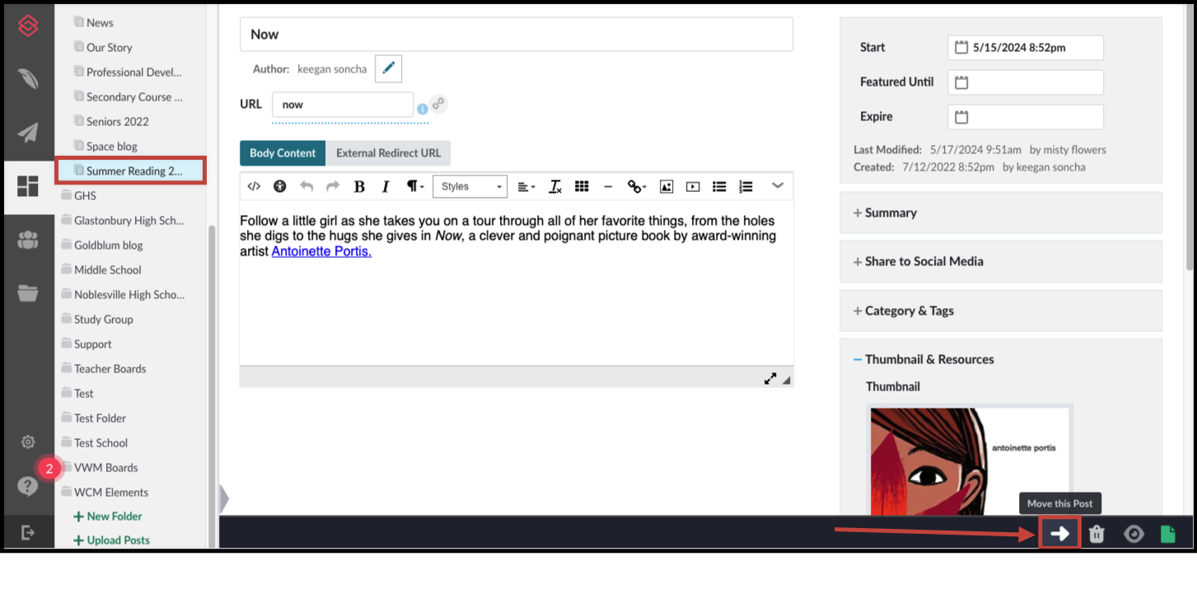Image resolution: width=1197 pixels, height=589 pixels.
Task: Expand the Summary section
Action: [1001, 213]
